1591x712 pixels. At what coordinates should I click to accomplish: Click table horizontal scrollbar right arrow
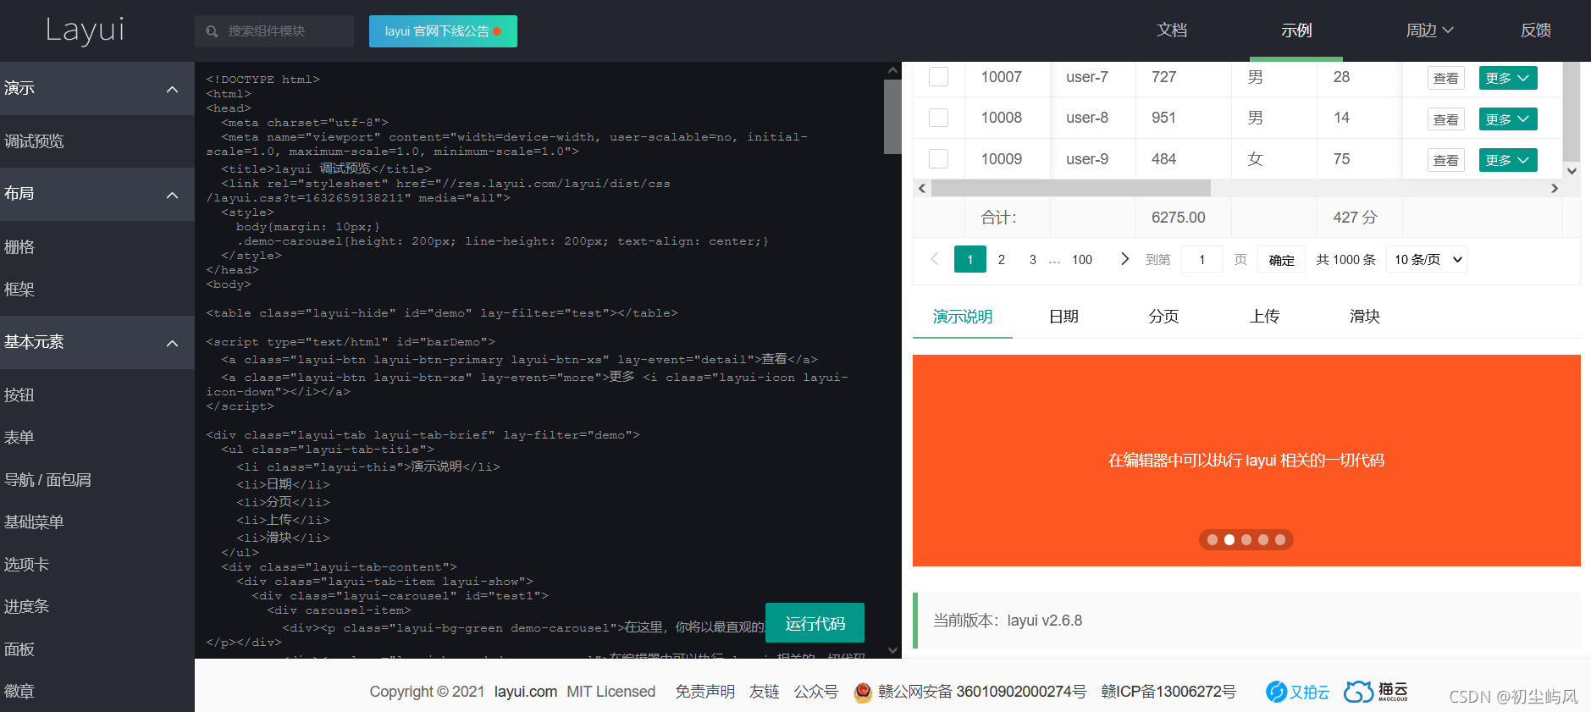[1555, 188]
